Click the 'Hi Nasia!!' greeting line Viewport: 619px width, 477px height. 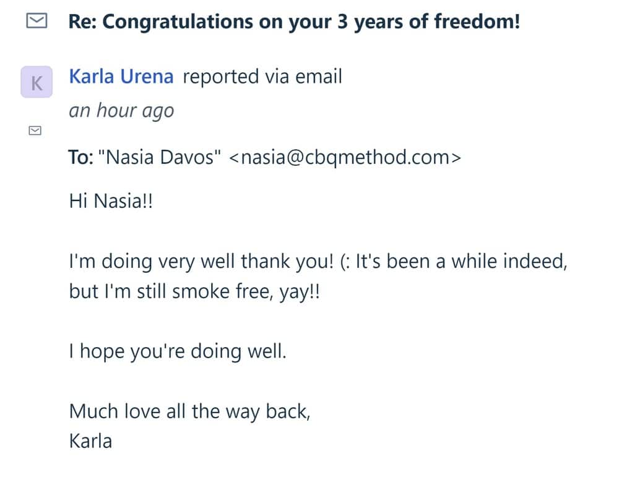(x=111, y=202)
